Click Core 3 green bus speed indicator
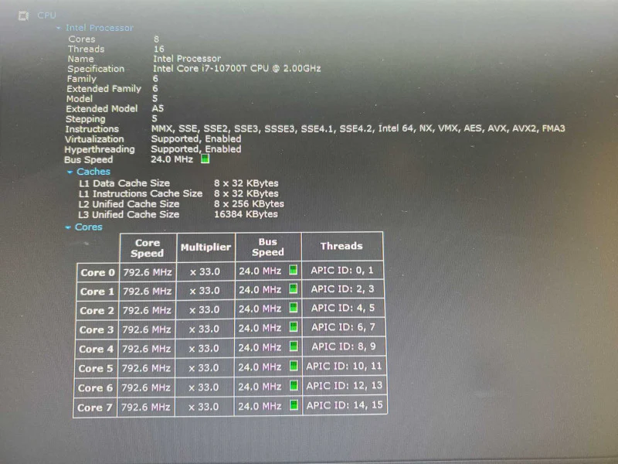 [x=294, y=327]
